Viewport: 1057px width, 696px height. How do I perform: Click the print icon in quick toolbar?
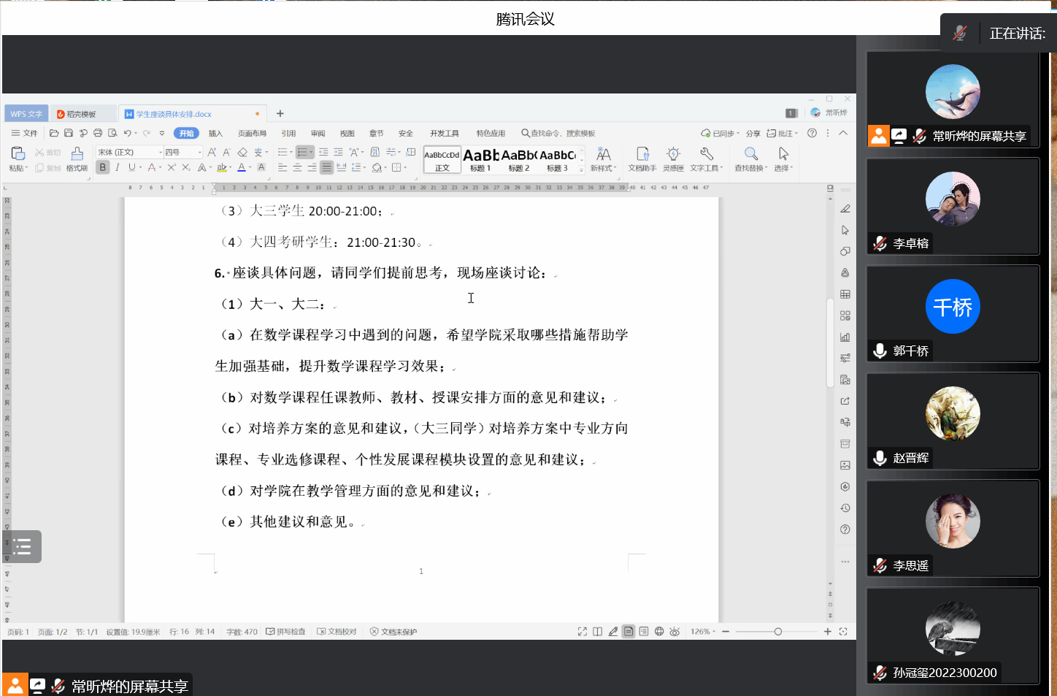click(98, 133)
